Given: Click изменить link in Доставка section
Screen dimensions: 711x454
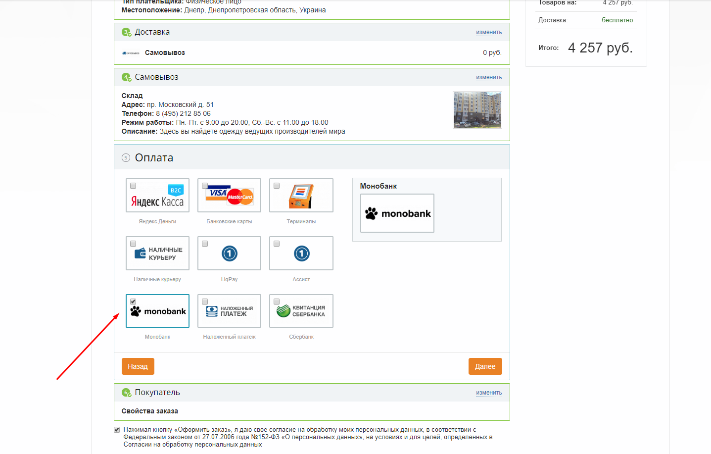Looking at the screenshot, I should (489, 32).
